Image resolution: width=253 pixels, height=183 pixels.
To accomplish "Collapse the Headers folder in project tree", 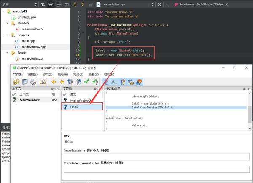I will click(x=8, y=23).
